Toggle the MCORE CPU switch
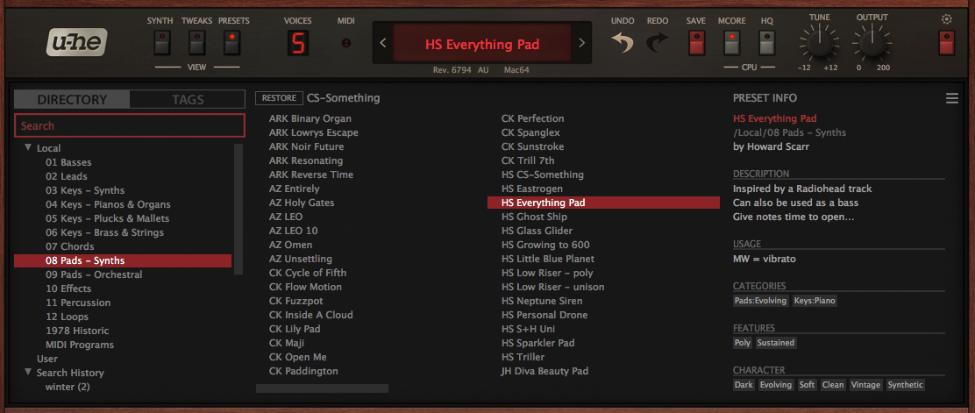Screen dimensions: 975x413 [732, 43]
